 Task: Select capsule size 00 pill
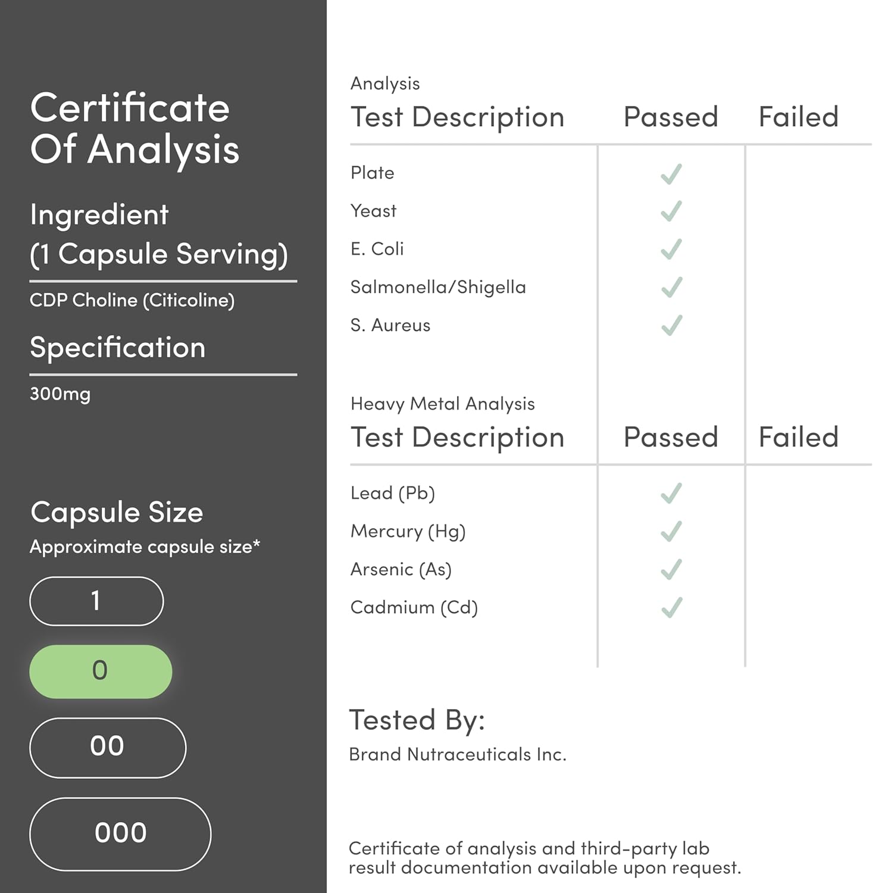108,748
